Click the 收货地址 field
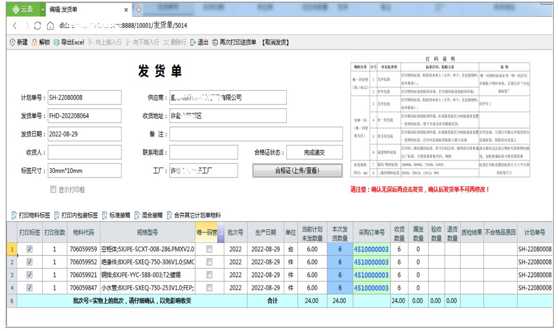This screenshot has height=331, width=558. click(228, 116)
